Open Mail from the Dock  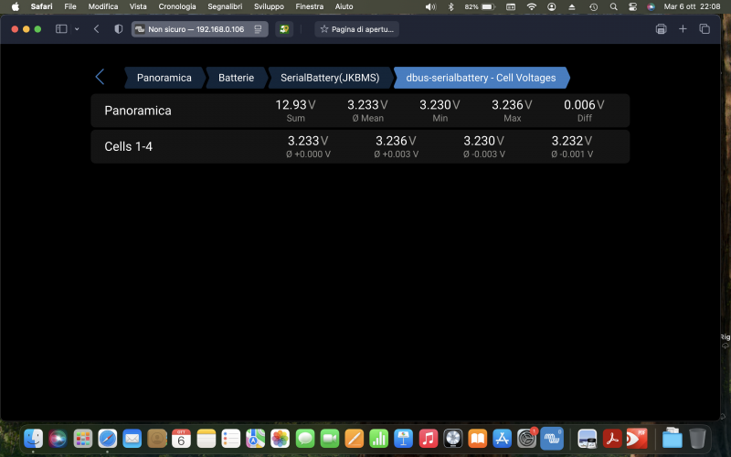tap(132, 439)
